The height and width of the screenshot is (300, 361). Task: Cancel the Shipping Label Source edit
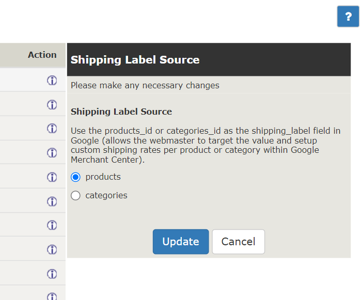238,242
